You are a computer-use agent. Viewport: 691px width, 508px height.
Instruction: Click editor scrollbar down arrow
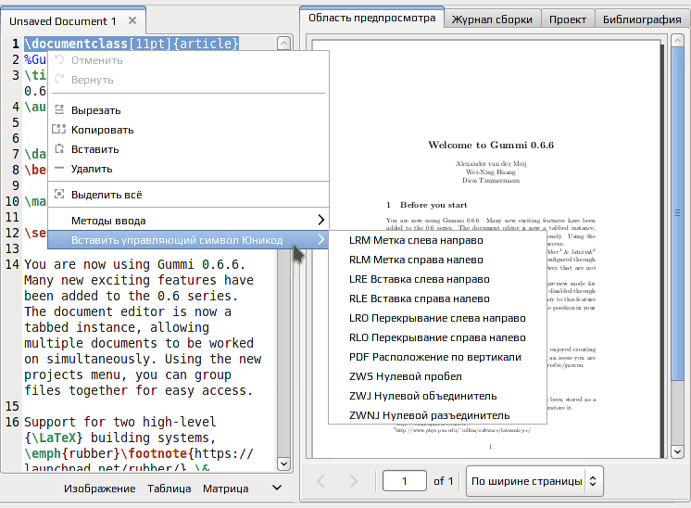(x=283, y=464)
